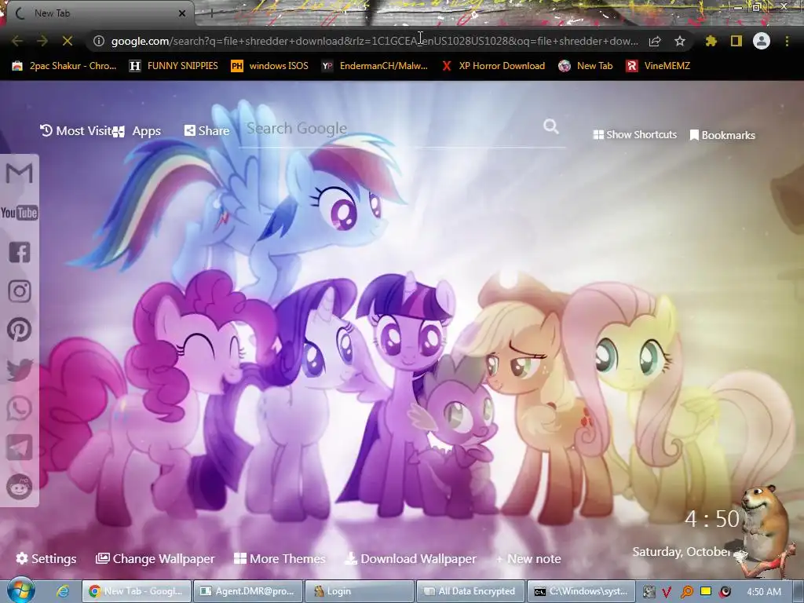
Task: Click the search magnifier icon
Action: pyautogui.click(x=550, y=126)
